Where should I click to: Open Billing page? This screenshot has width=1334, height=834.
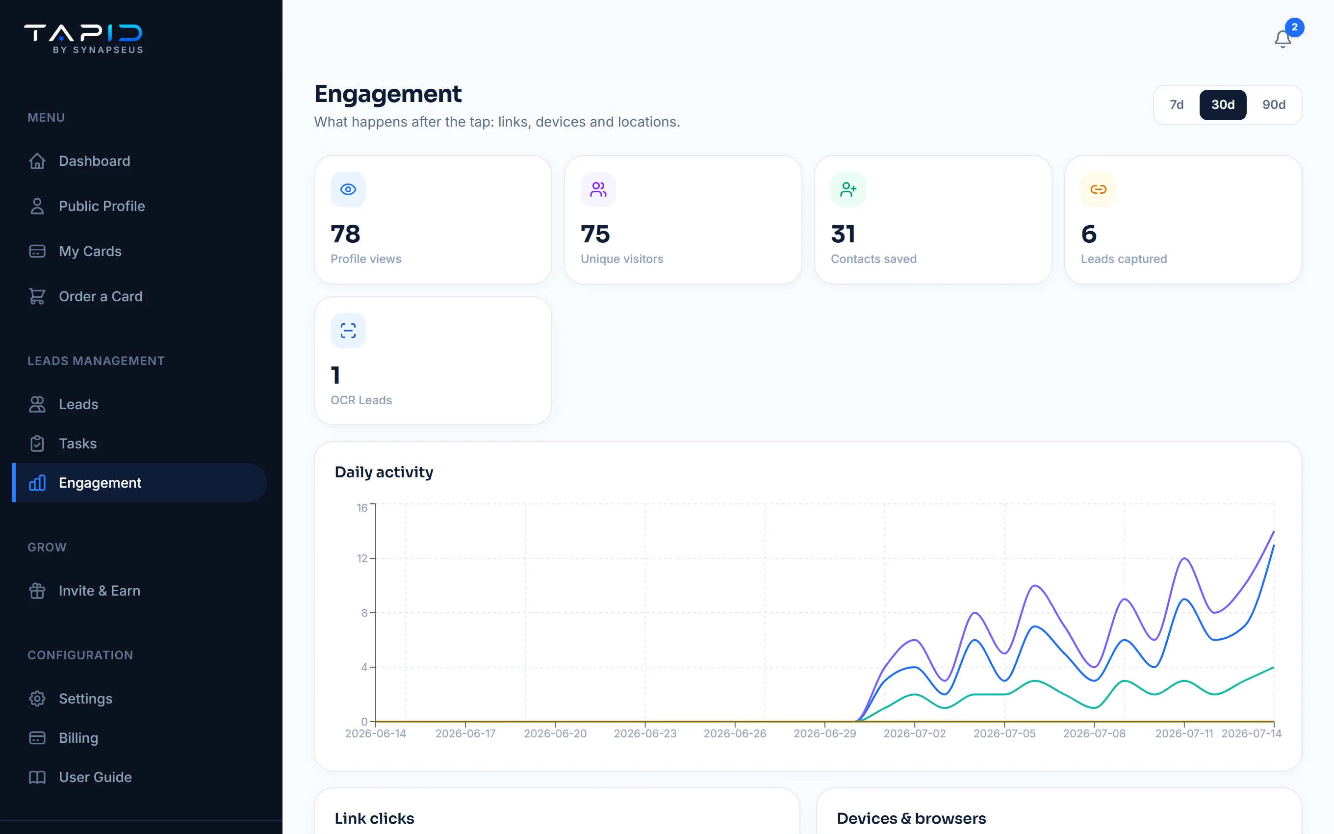pos(139,738)
